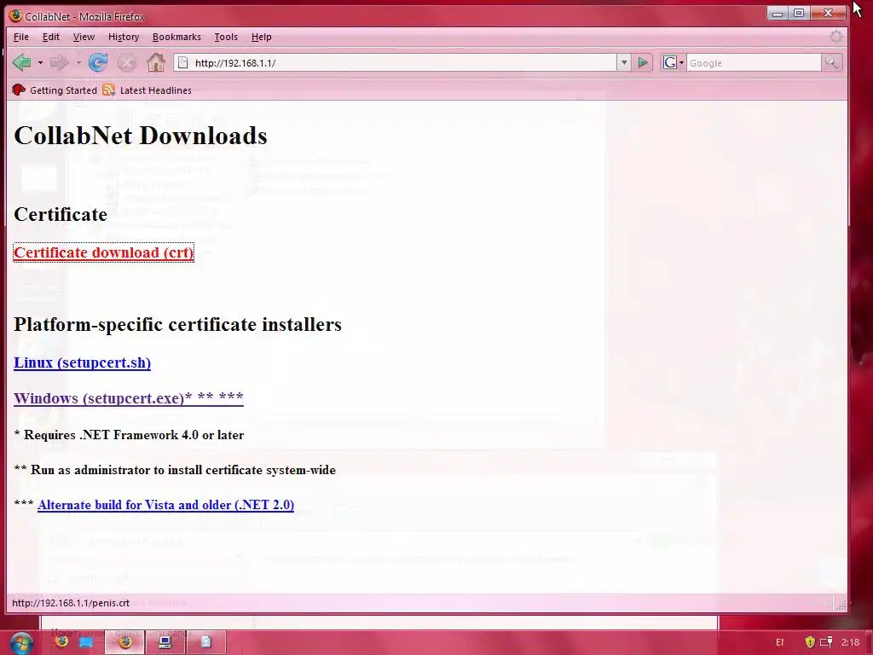The height and width of the screenshot is (655, 873).
Task: Open the File menu
Action: click(x=21, y=37)
